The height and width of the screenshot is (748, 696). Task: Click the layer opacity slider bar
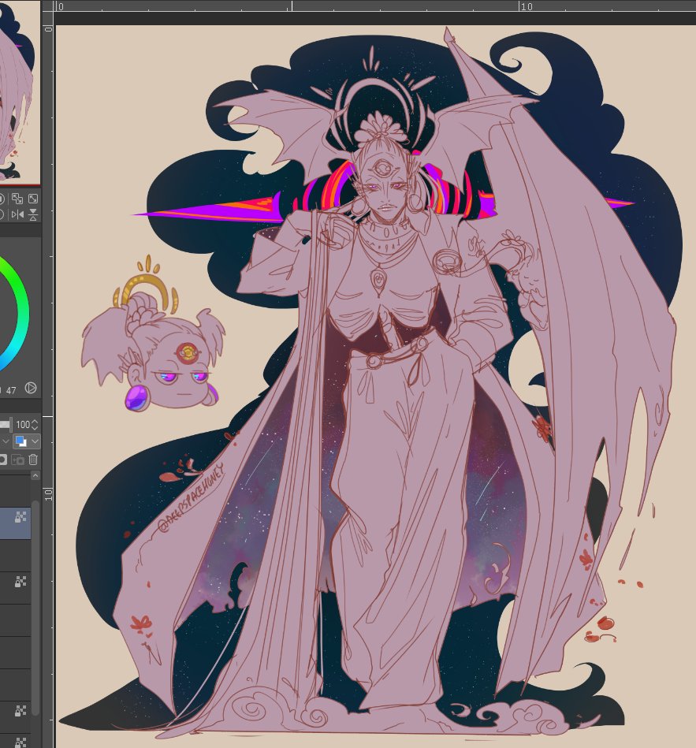pos(6,425)
